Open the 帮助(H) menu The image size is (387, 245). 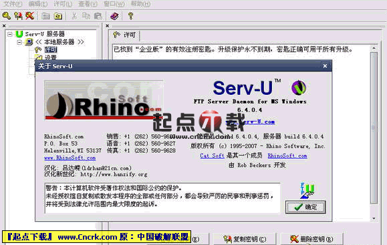click(x=140, y=4)
